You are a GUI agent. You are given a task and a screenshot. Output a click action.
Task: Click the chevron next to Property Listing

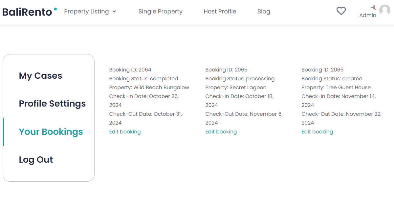115,12
